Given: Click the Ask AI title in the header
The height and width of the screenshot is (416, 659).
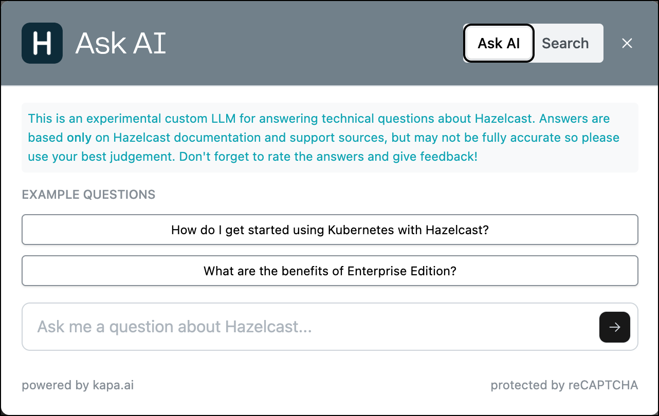Looking at the screenshot, I should click(120, 43).
